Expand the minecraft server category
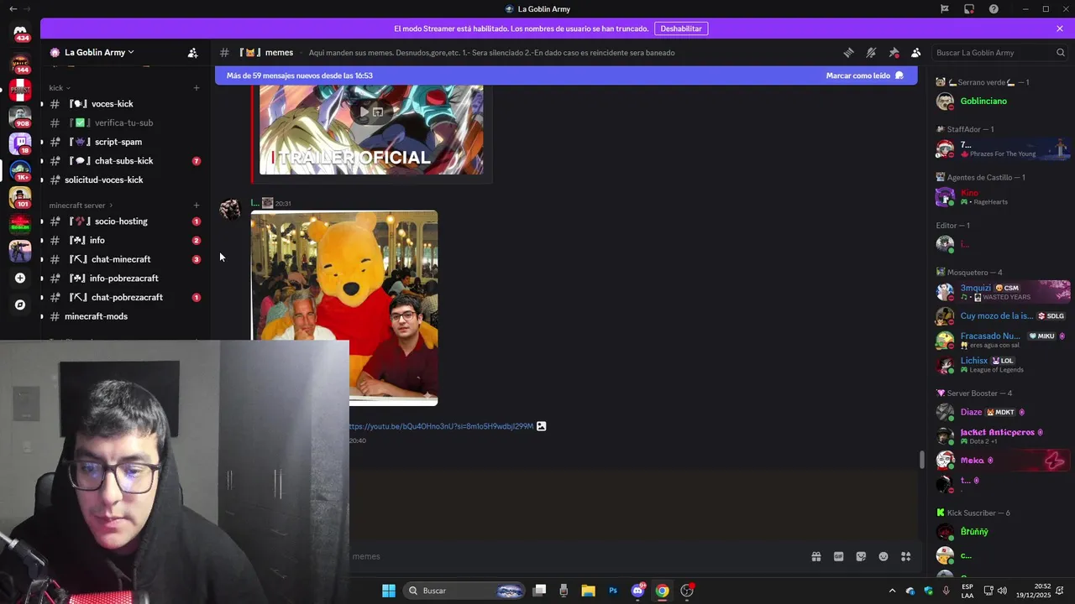This screenshot has height=604, width=1075. coord(81,205)
